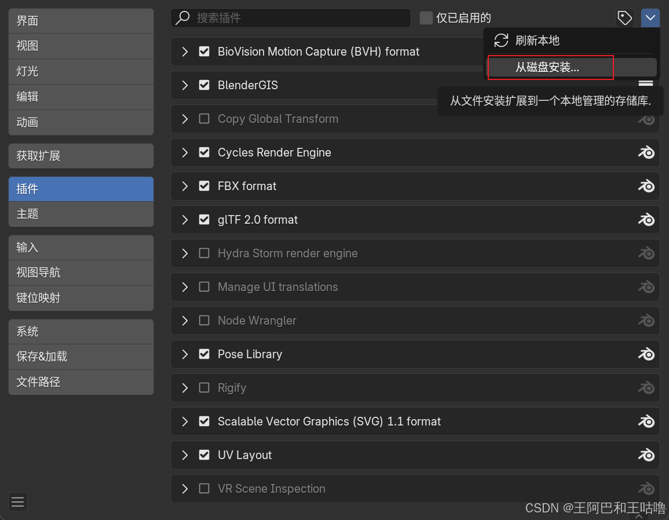
Task: Switch to the 编辑 section
Action: 81,97
